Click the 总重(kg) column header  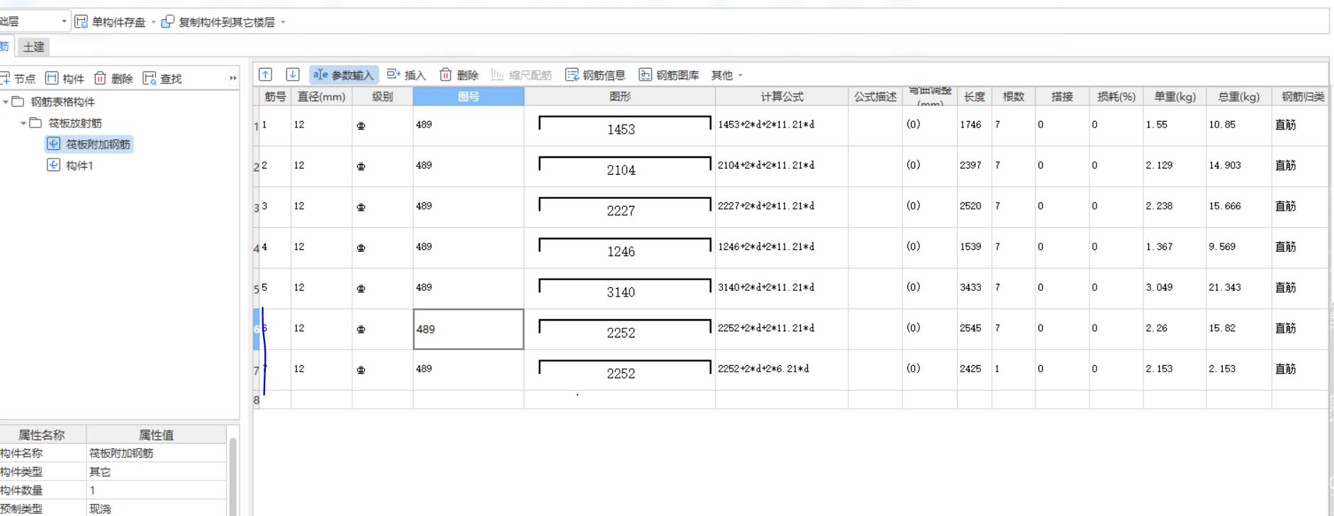1238,96
